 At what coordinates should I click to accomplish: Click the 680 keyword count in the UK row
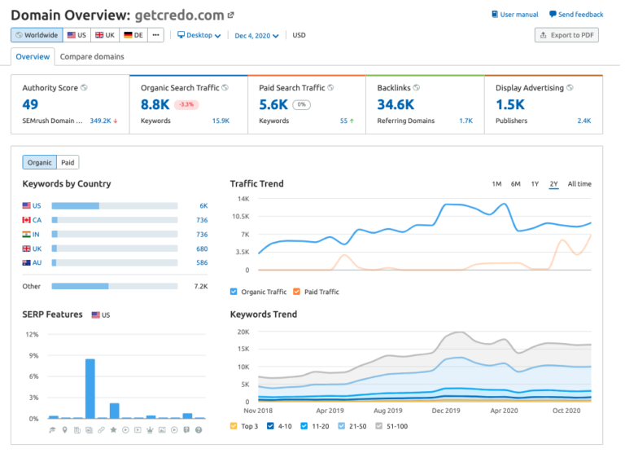click(202, 248)
